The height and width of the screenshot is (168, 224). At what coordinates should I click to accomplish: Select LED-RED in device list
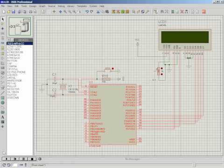[x=20, y=75]
